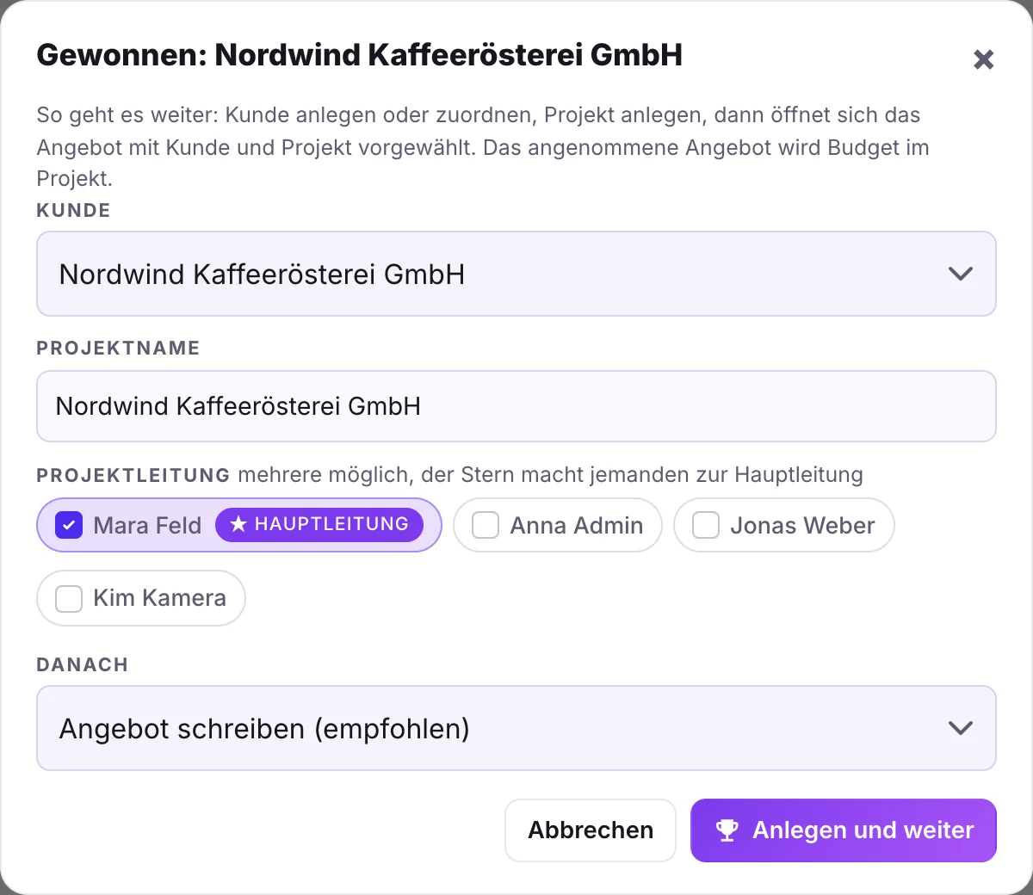Tick the Jonas Weber checkbox
This screenshot has height=895, width=1033.
coord(706,525)
